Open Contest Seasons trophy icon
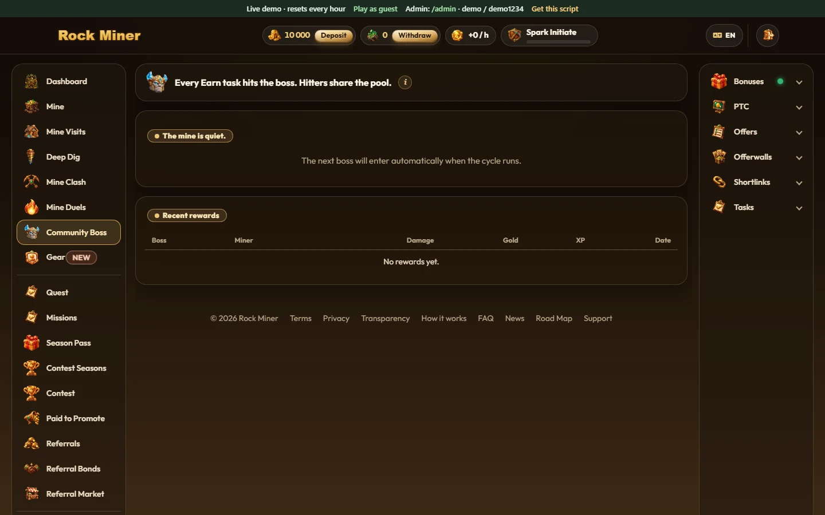 point(32,368)
